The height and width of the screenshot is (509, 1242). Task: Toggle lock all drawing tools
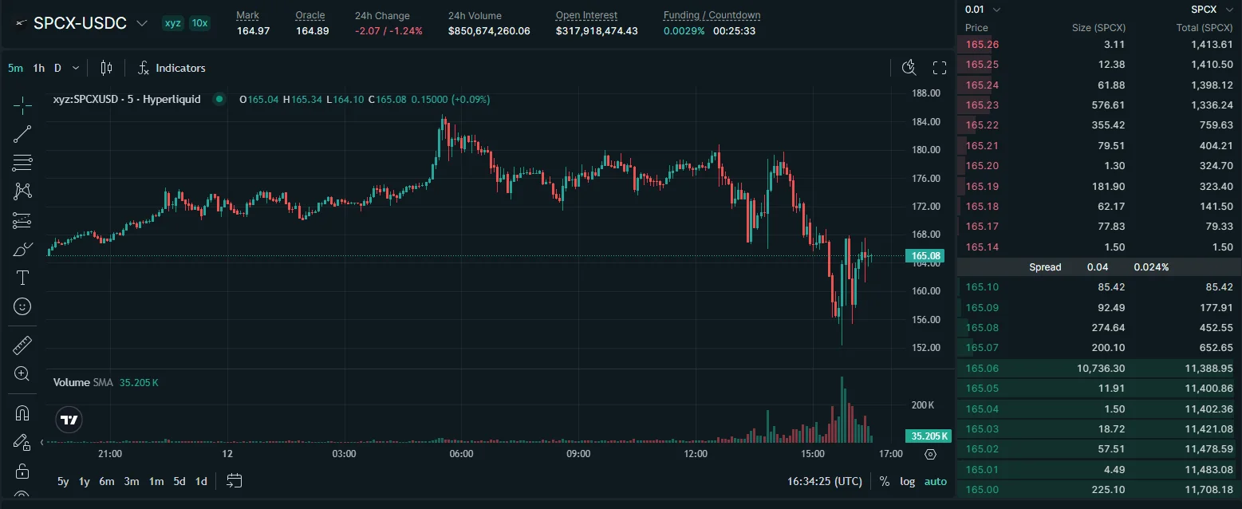point(22,470)
